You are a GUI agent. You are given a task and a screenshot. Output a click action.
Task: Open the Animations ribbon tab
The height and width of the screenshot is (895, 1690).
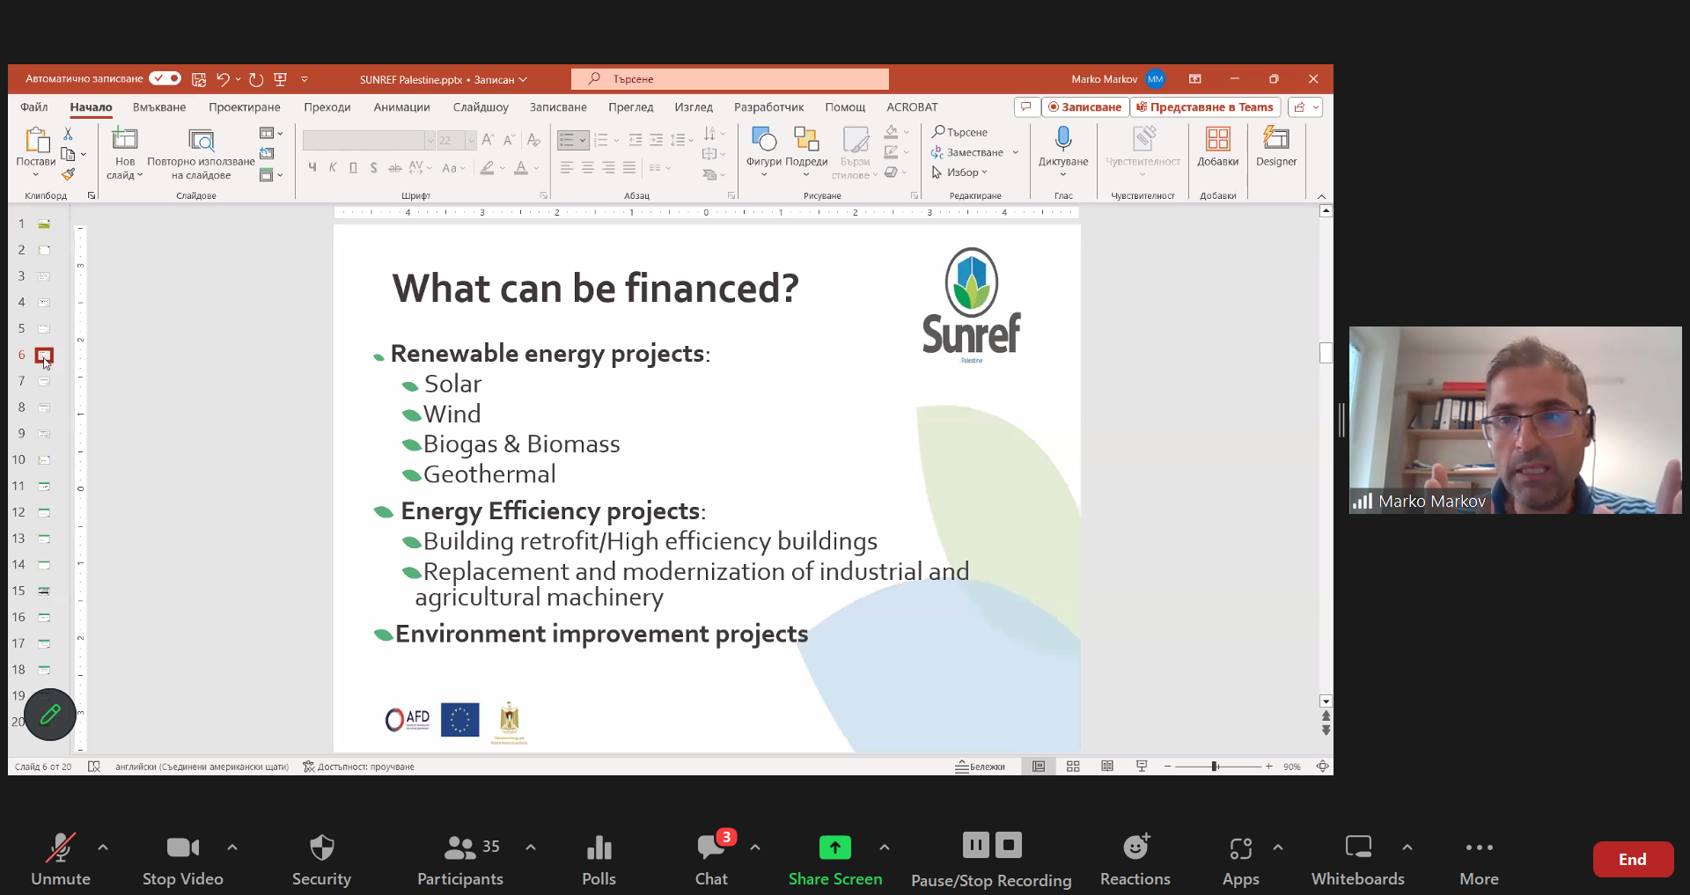(401, 107)
